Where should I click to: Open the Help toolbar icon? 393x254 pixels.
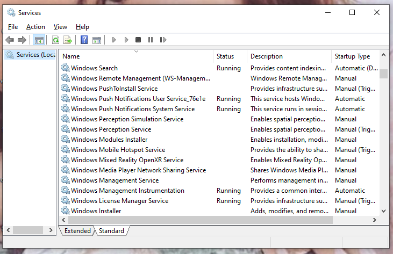[84, 40]
